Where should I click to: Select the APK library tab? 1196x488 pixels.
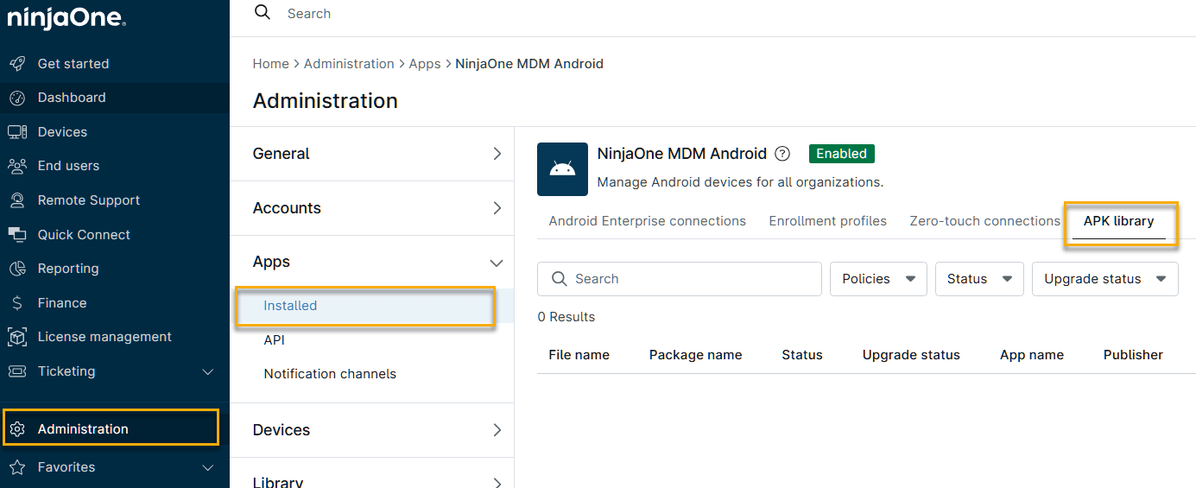[x=1119, y=221]
